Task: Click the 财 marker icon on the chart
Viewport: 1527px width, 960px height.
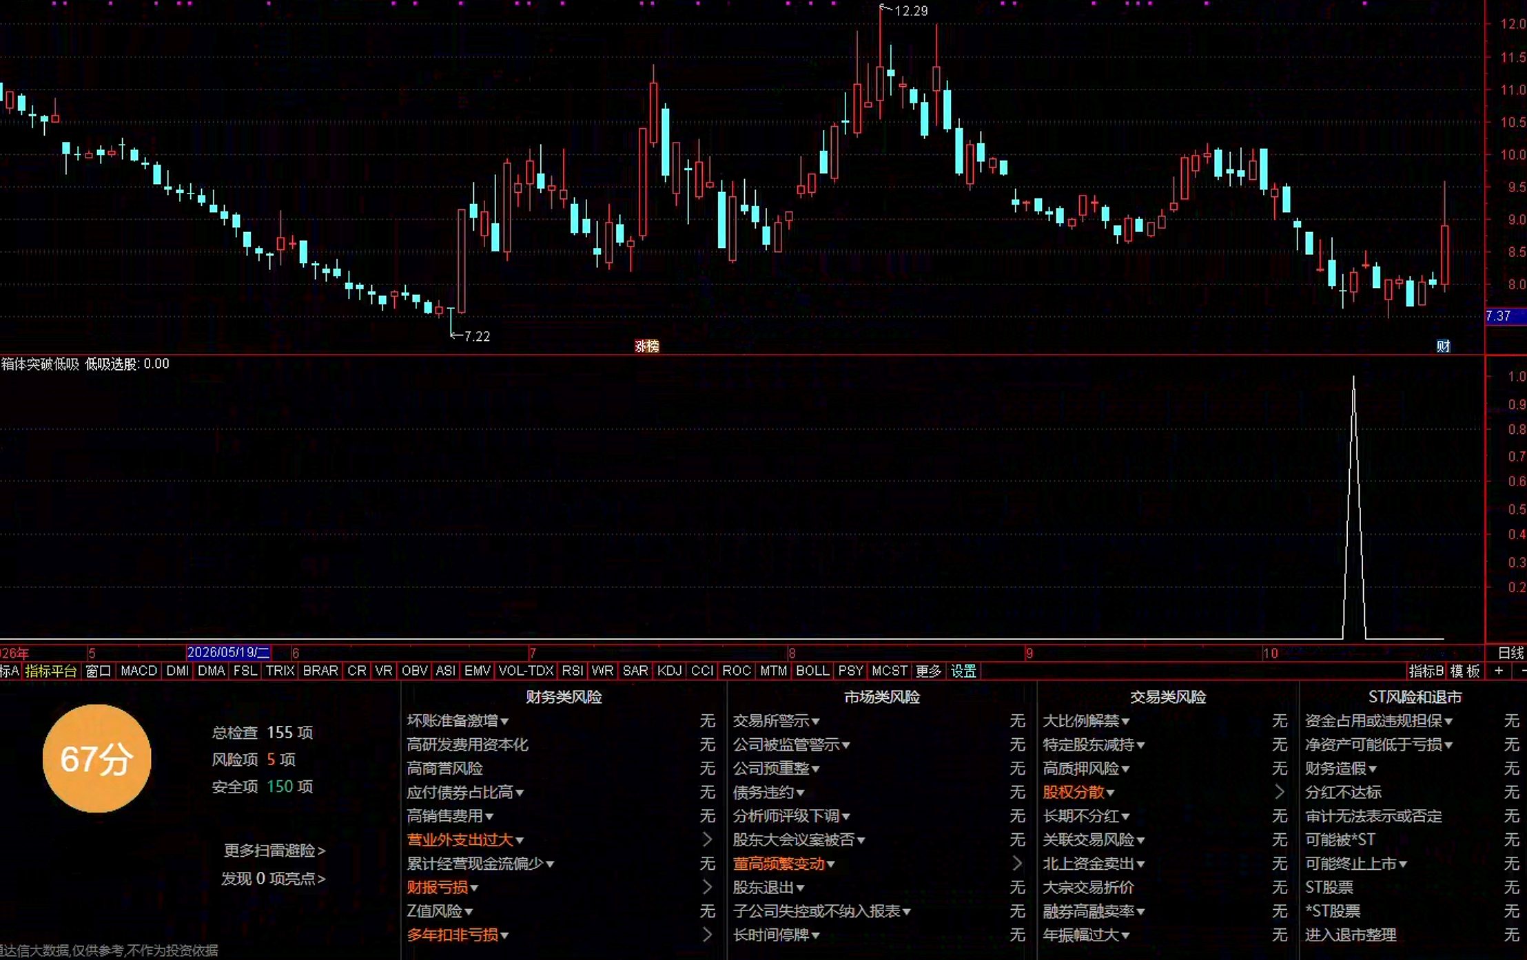Action: [x=1443, y=346]
